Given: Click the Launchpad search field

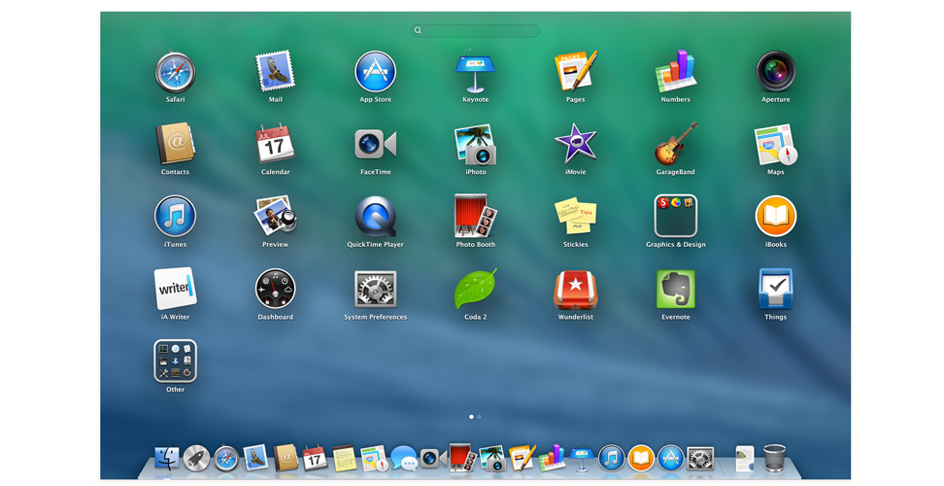Looking at the screenshot, I should pyautogui.click(x=475, y=31).
